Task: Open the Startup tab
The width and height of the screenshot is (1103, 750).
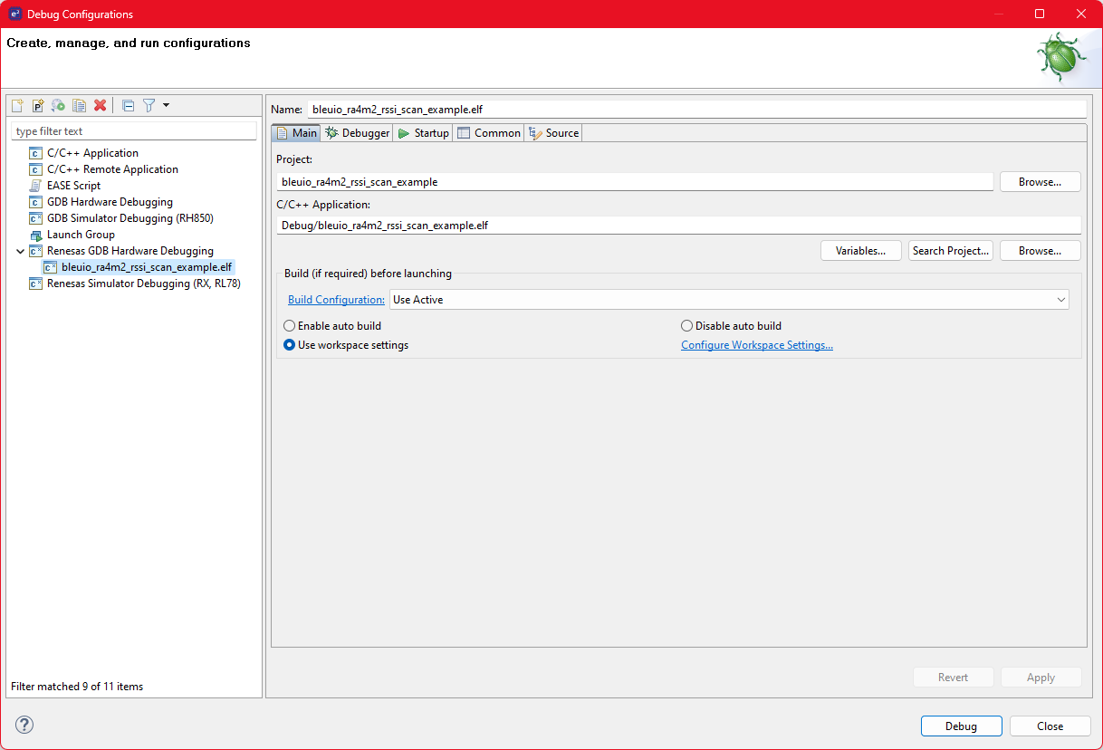Action: tap(423, 133)
